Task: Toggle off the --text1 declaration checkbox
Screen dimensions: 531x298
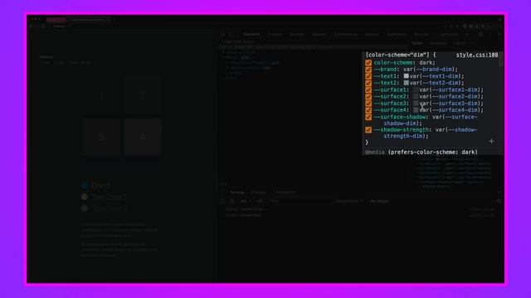Action: (368, 76)
